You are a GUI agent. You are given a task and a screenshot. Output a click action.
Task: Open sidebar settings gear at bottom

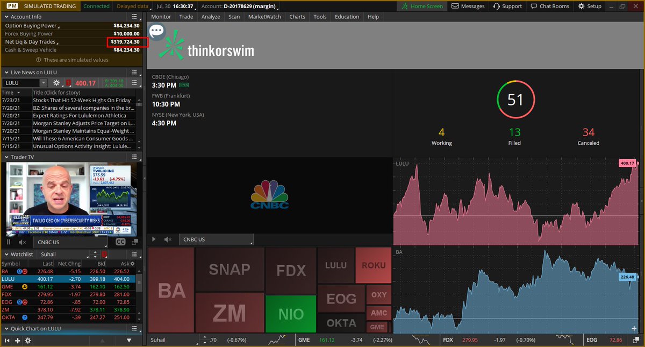[x=27, y=341]
